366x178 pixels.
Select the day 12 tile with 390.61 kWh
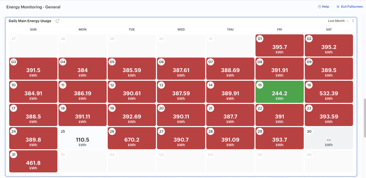pyautogui.click(x=132, y=92)
